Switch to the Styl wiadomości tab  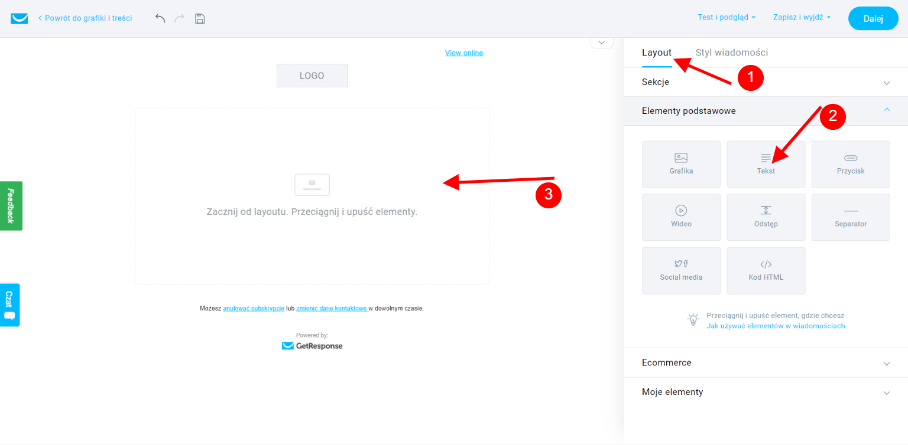pyautogui.click(x=731, y=53)
